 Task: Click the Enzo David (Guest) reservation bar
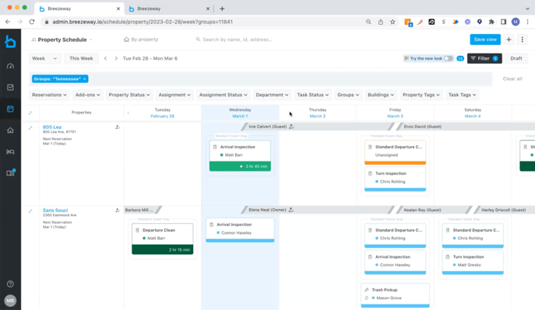[x=466, y=127]
